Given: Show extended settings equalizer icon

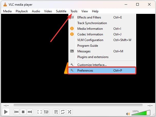Looking at the screenshot, I should tap(46, 112).
